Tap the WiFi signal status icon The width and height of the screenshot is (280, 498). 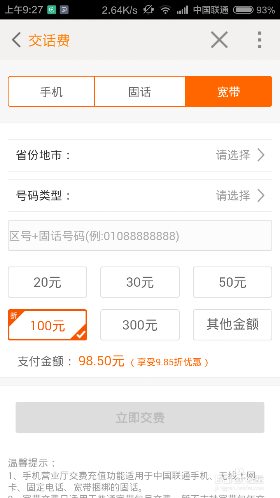point(166,10)
